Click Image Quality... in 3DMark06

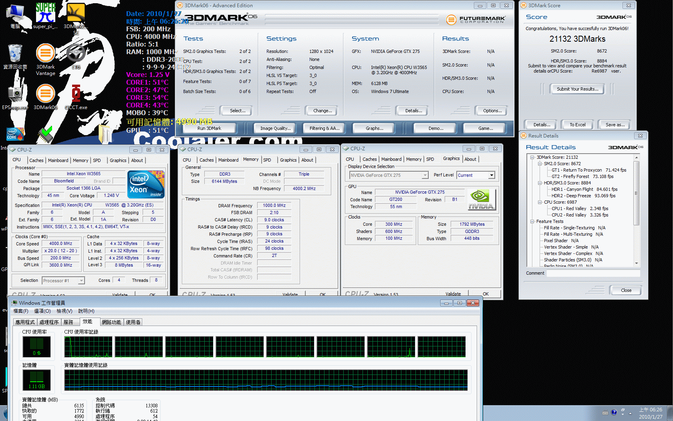pyautogui.click(x=275, y=128)
